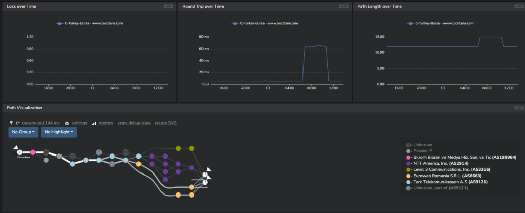The width and height of the screenshot is (525, 213).
Task: Click the create SVG link
Action: (166, 123)
